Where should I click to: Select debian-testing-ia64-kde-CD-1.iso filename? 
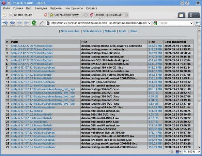(102, 107)
